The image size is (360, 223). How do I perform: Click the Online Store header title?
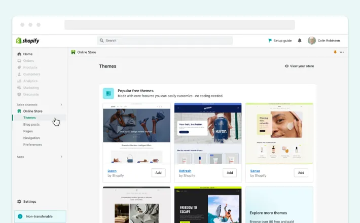point(87,52)
